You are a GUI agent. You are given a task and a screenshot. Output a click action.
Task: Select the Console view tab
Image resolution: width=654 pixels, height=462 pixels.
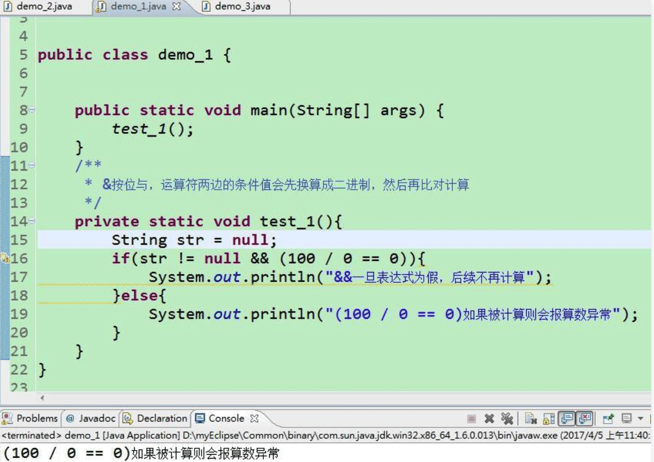(x=226, y=418)
